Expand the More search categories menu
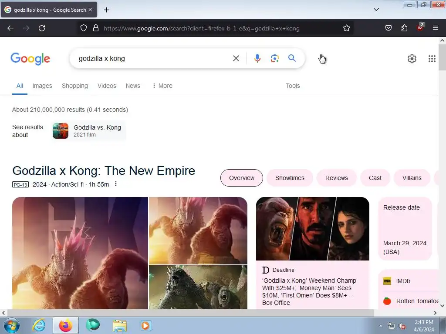 pyautogui.click(x=162, y=86)
